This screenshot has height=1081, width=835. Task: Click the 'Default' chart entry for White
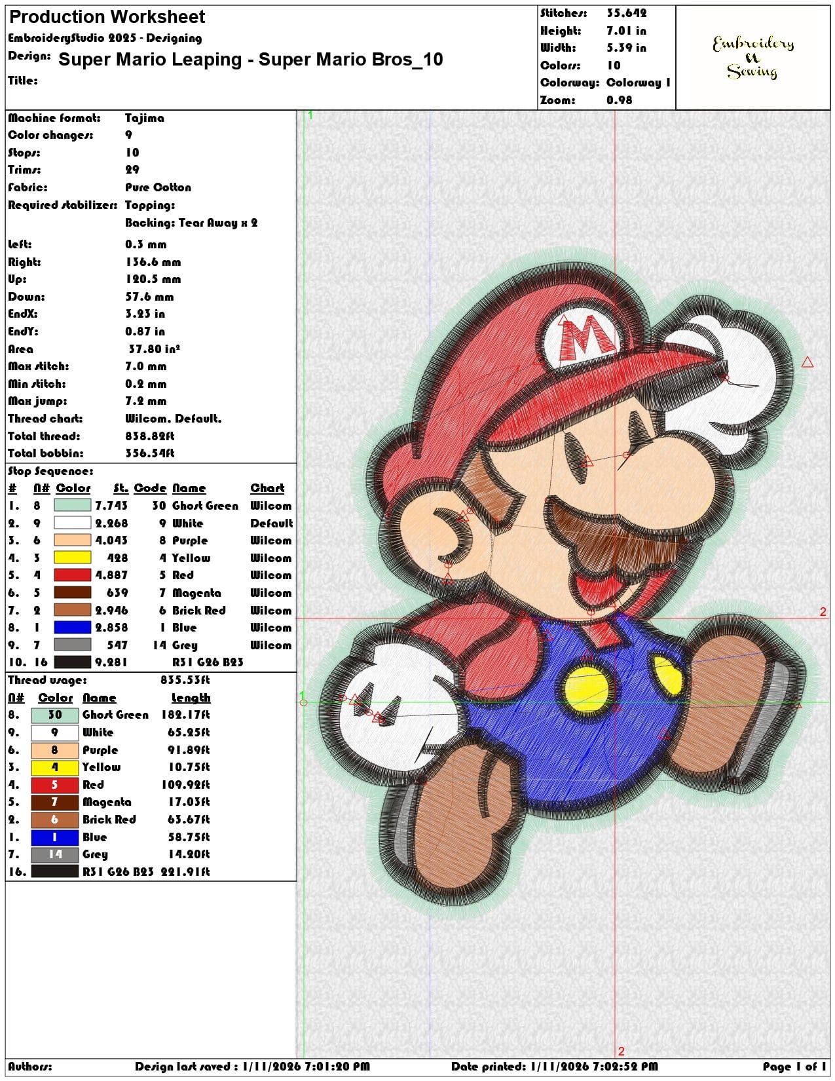point(272,523)
